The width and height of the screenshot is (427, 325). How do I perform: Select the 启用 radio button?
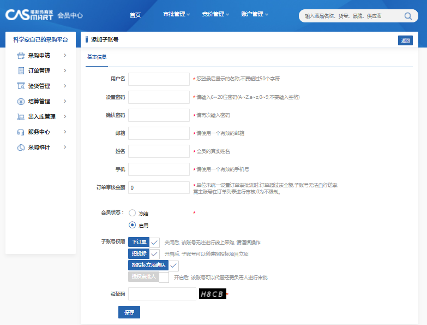[132, 224]
